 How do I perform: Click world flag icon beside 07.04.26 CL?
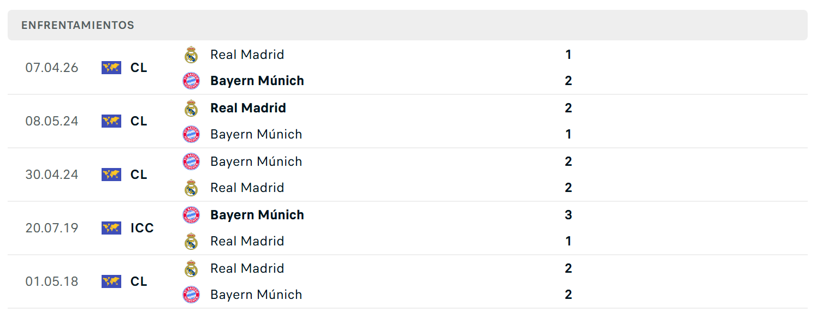[111, 68]
